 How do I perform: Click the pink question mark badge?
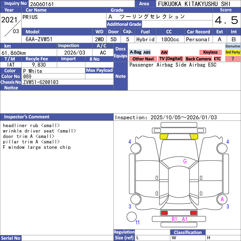pyautogui.click(x=233, y=59)
